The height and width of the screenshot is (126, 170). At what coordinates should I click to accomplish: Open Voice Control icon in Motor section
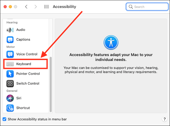point(10,54)
